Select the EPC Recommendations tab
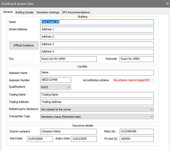 coord(76,12)
